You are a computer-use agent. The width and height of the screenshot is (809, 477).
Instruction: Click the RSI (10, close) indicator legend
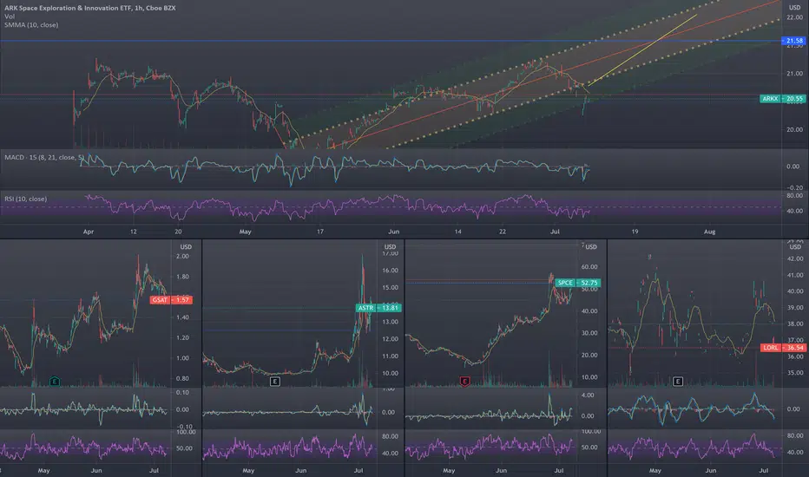coord(26,199)
